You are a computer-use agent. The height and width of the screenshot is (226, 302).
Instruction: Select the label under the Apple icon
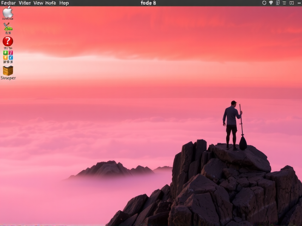7,18
